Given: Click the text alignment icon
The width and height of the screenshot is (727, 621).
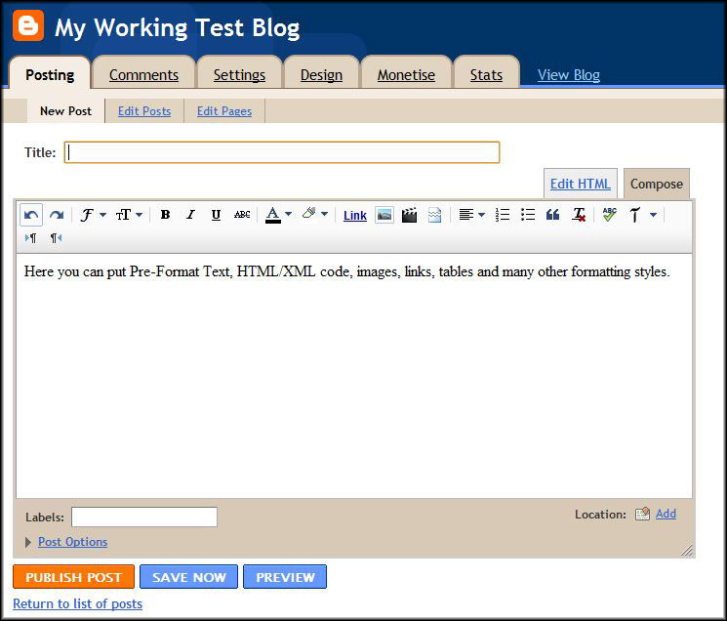Looking at the screenshot, I should 466,215.
